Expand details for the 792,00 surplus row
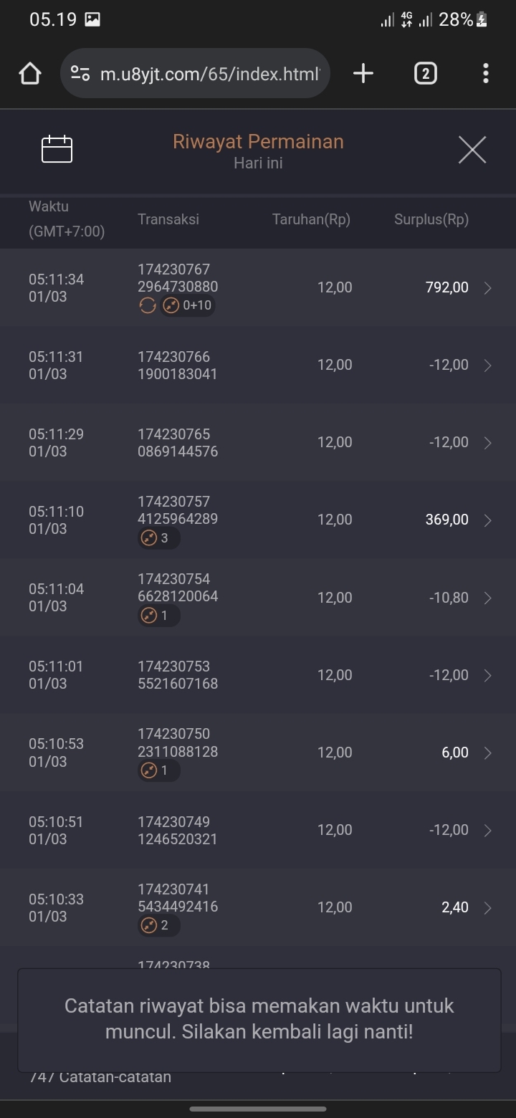Screen dimensions: 516x1118 coord(488,288)
